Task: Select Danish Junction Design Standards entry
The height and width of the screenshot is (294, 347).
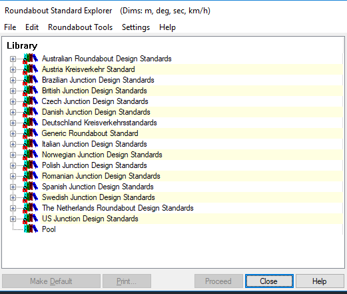Action: click(x=96, y=112)
